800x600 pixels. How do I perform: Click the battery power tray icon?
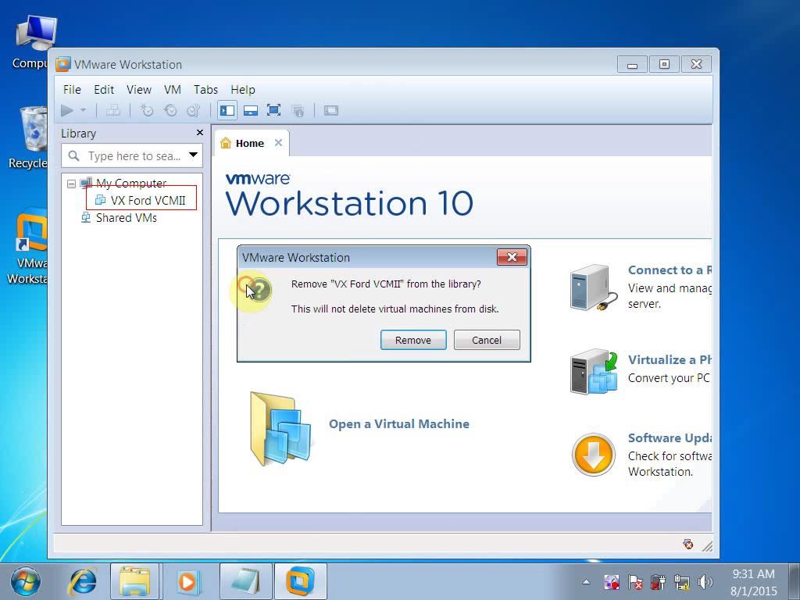[658, 581]
